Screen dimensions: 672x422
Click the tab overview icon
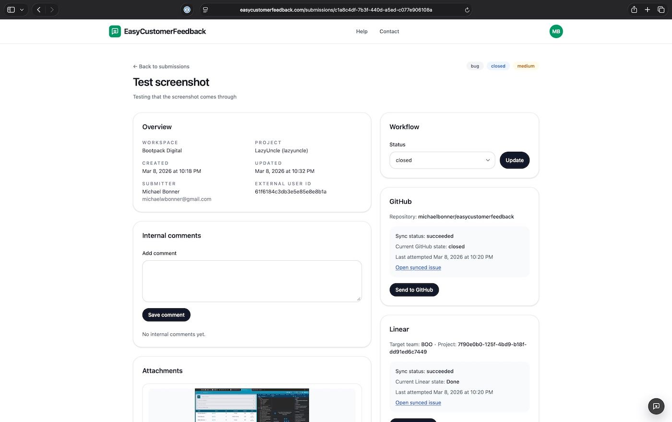point(661,9)
